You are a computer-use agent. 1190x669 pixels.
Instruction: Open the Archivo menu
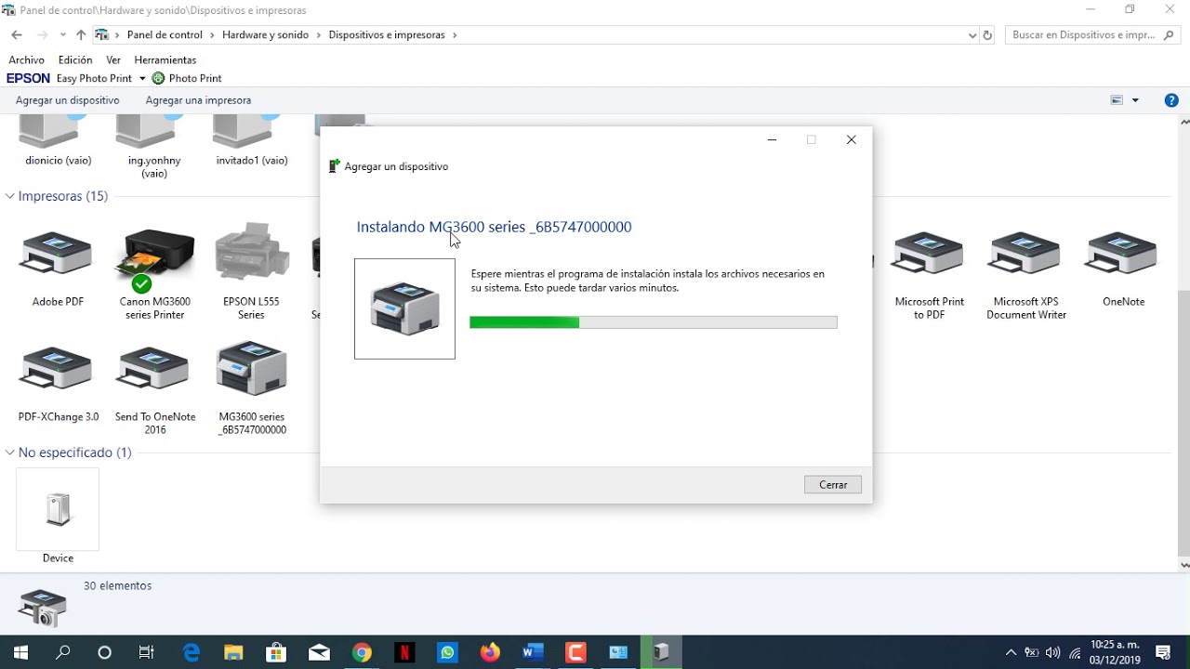[26, 60]
